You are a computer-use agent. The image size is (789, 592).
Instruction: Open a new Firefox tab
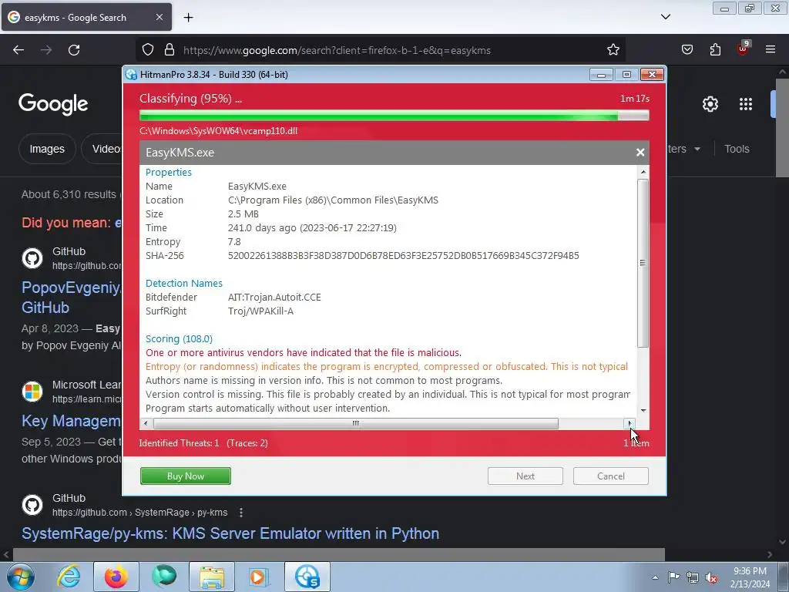click(188, 18)
